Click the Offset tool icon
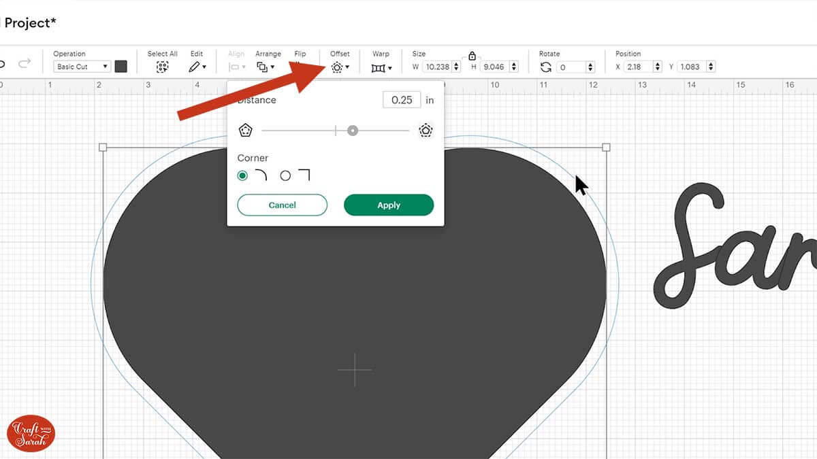817x459 pixels. tap(337, 66)
